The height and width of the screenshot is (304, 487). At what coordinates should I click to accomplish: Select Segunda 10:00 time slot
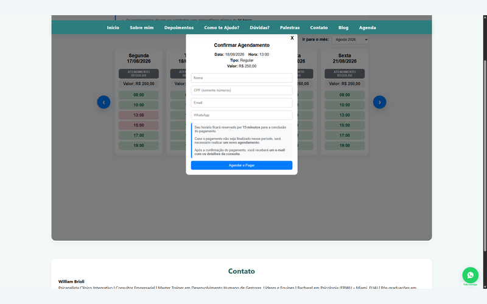[x=139, y=105]
